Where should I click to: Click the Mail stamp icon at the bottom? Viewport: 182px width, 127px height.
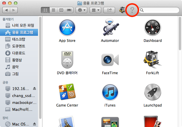(67, 121)
